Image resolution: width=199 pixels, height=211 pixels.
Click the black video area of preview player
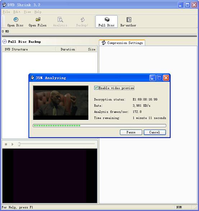coord(50,176)
